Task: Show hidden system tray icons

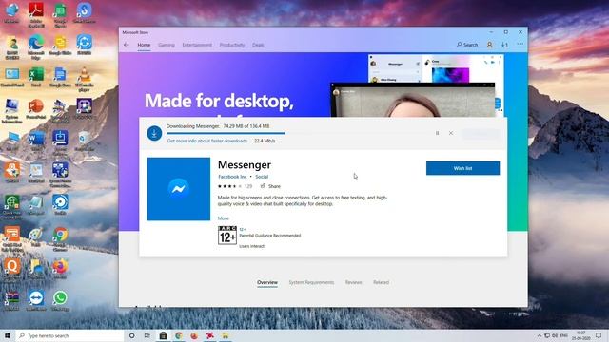Action: (x=540, y=335)
